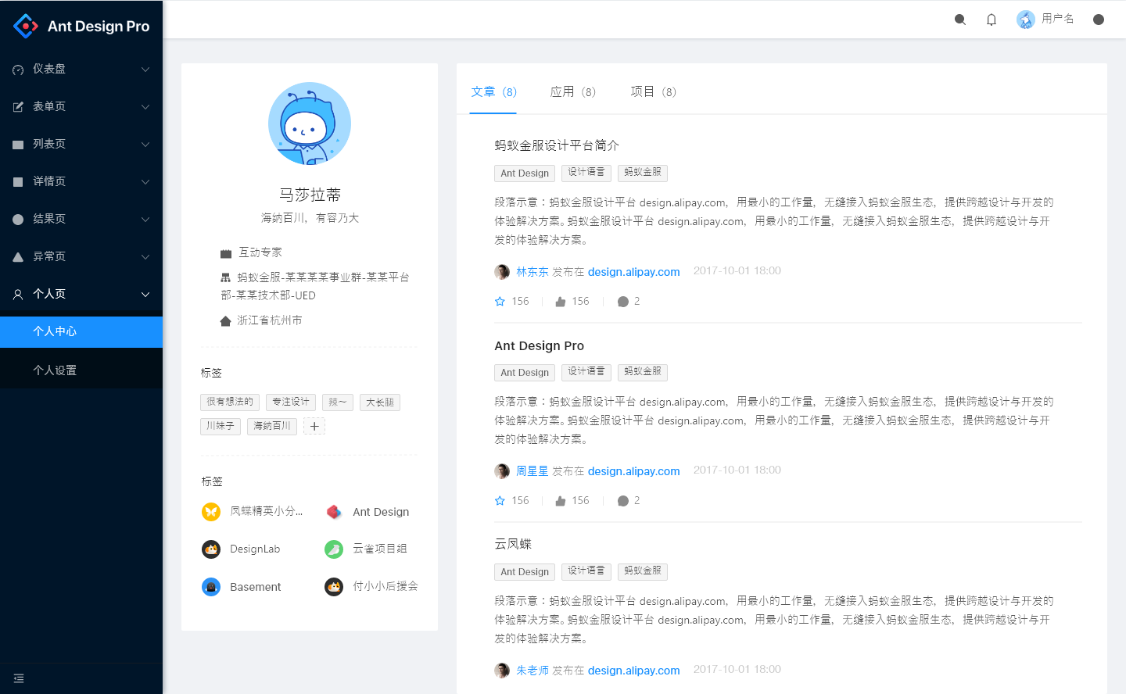Switch to the 应用 (8) tab
Screen dimensions: 1126x694
pyautogui.click(x=572, y=91)
